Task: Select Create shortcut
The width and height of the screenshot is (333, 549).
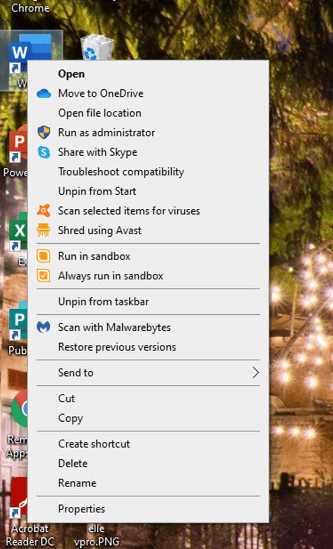Action: (148, 444)
